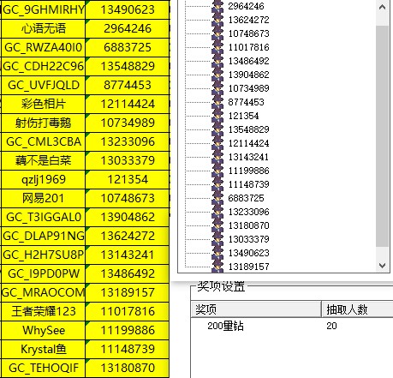The image size is (393, 378).
Task: Select tree entry 13624272
Action: pyautogui.click(x=248, y=20)
